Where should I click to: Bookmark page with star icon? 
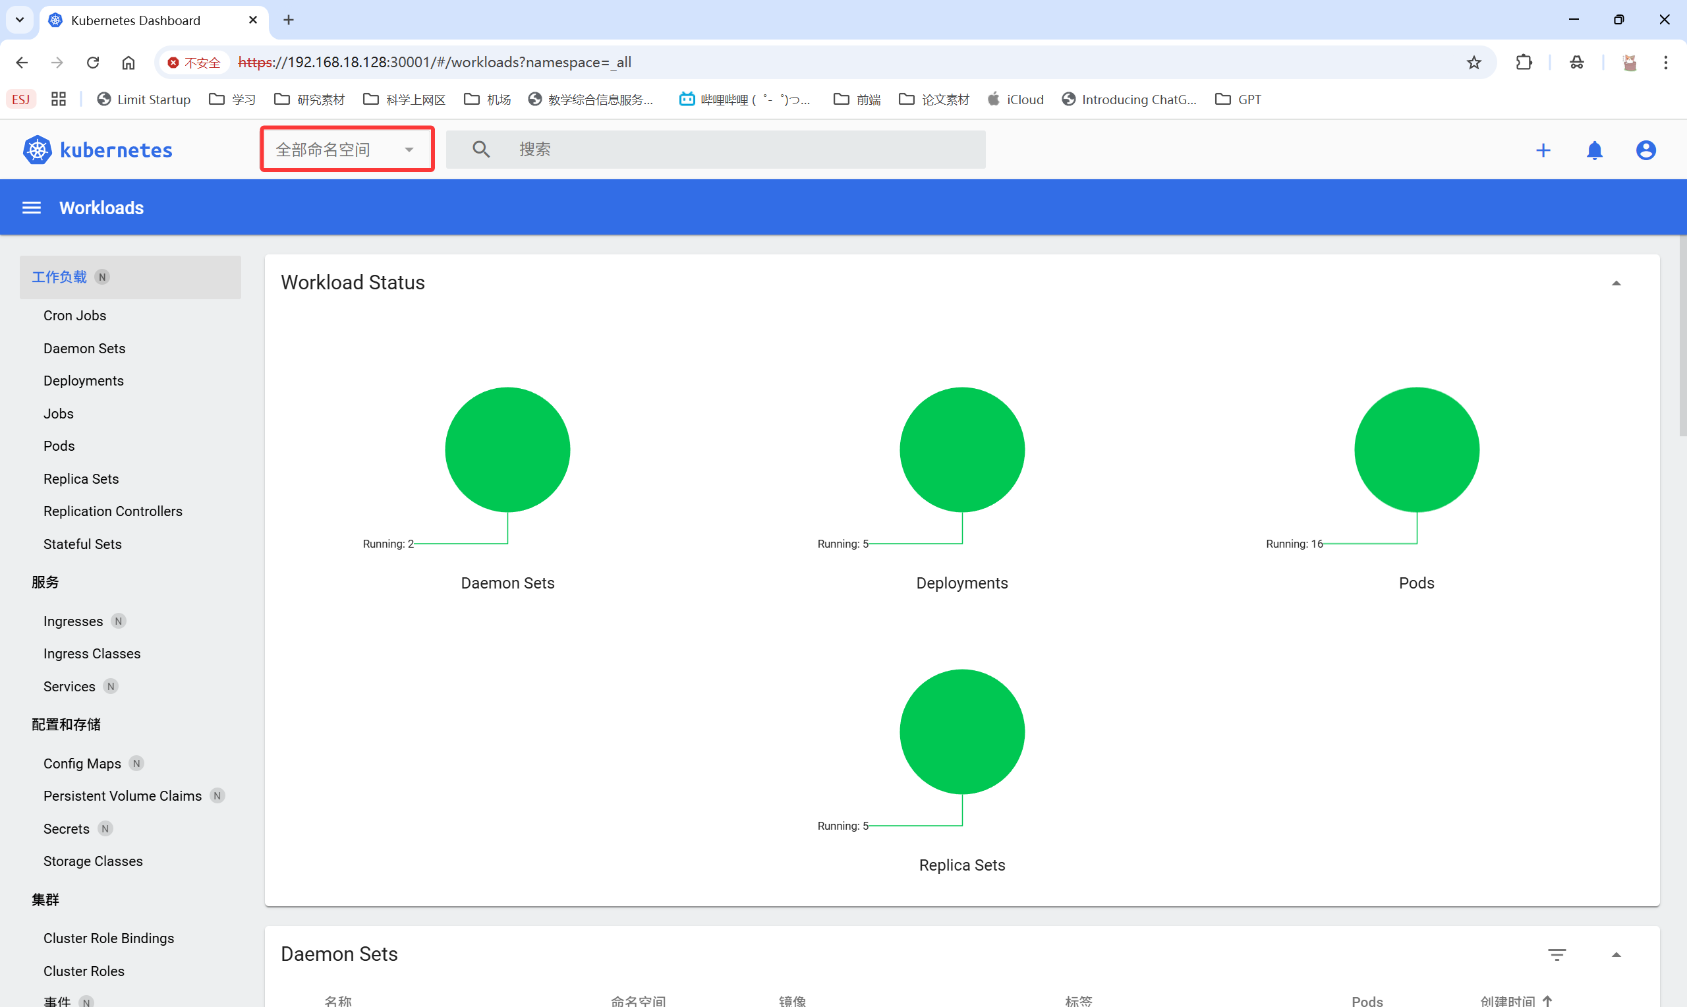coord(1473,63)
